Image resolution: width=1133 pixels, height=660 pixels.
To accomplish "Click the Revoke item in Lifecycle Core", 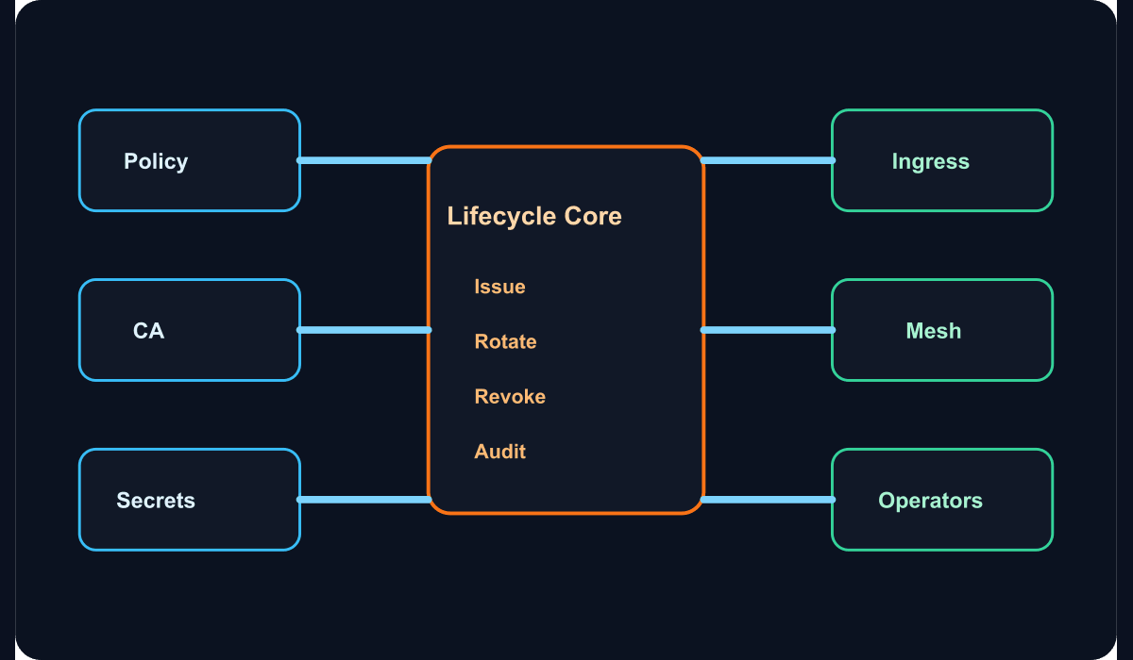I will 510,396.
